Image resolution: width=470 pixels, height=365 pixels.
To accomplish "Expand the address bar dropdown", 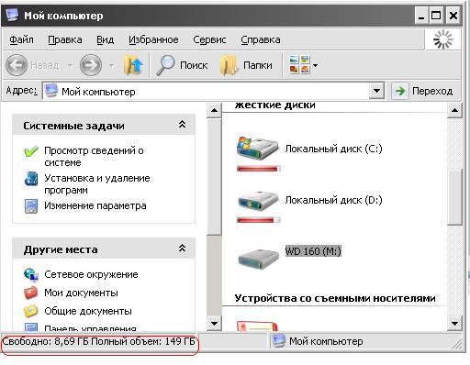I will tap(376, 91).
